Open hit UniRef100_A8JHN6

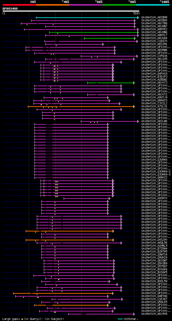(154, 32)
